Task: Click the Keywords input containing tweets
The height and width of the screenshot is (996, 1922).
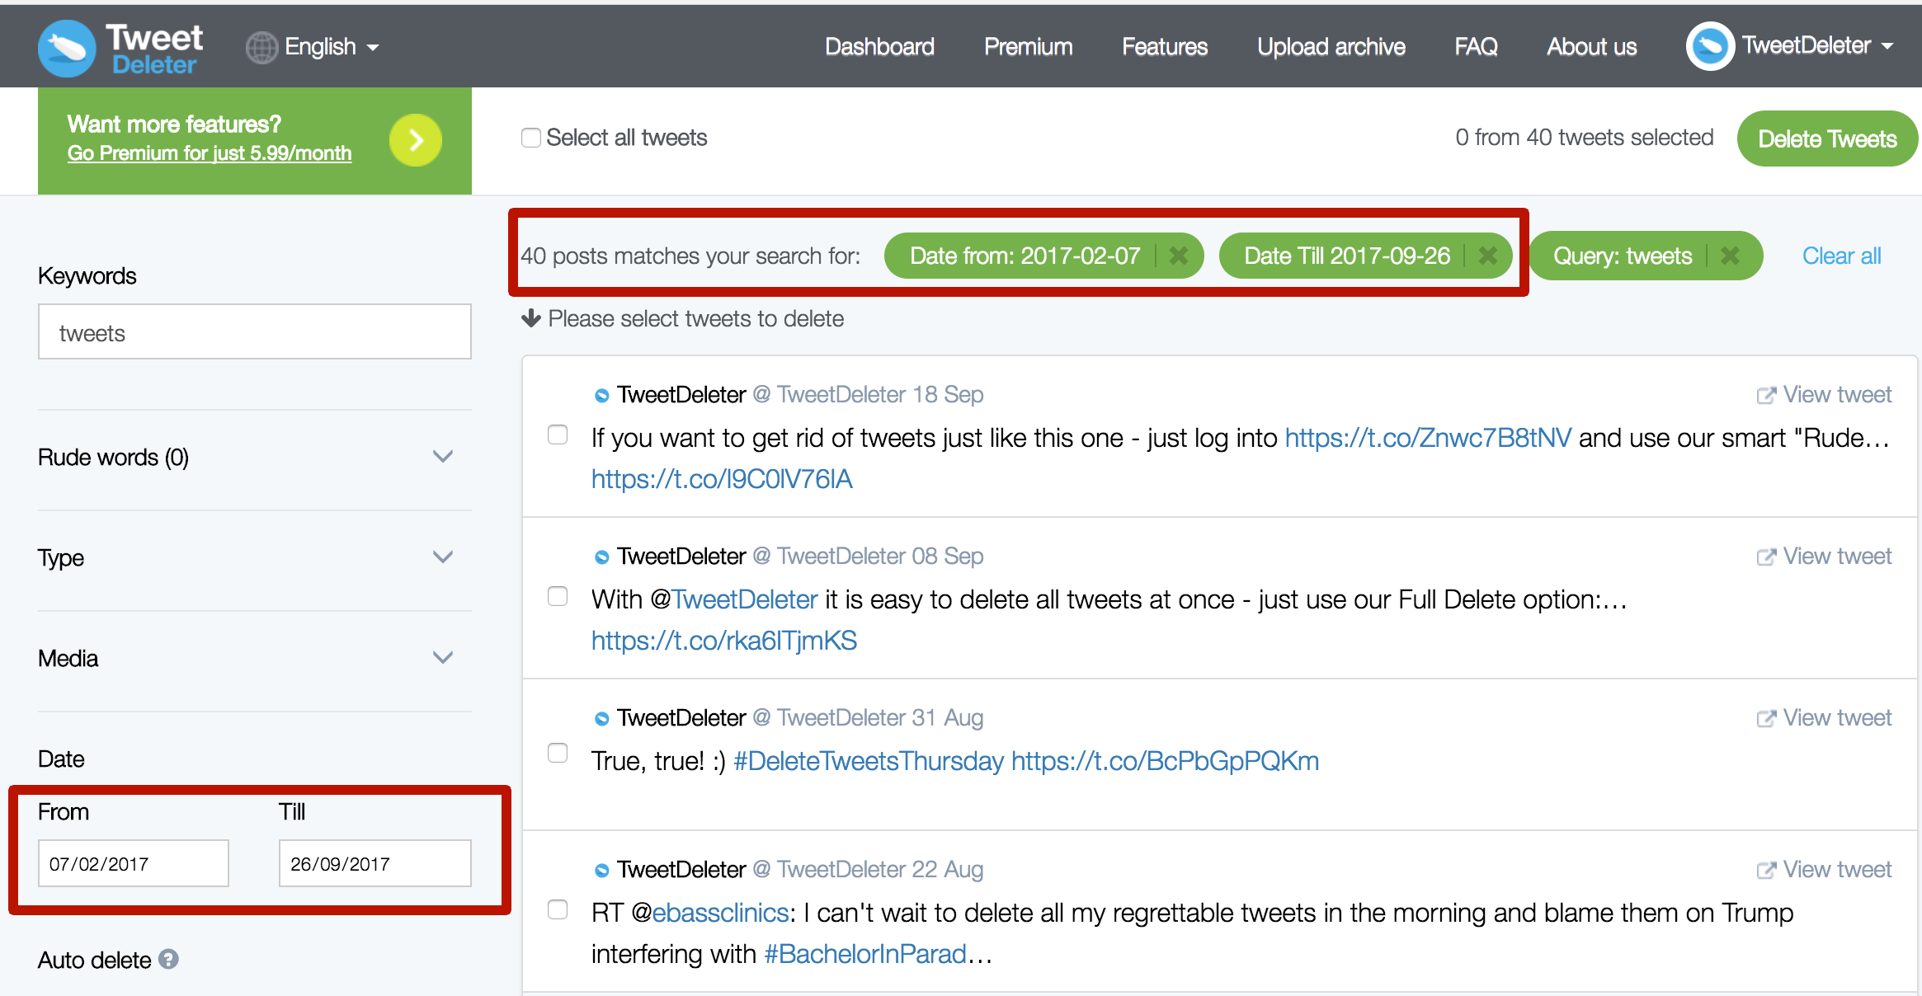Action: coord(253,331)
